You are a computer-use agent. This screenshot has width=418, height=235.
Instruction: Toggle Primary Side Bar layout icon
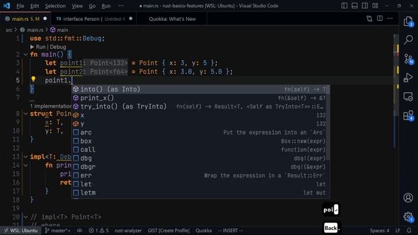(x=344, y=6)
